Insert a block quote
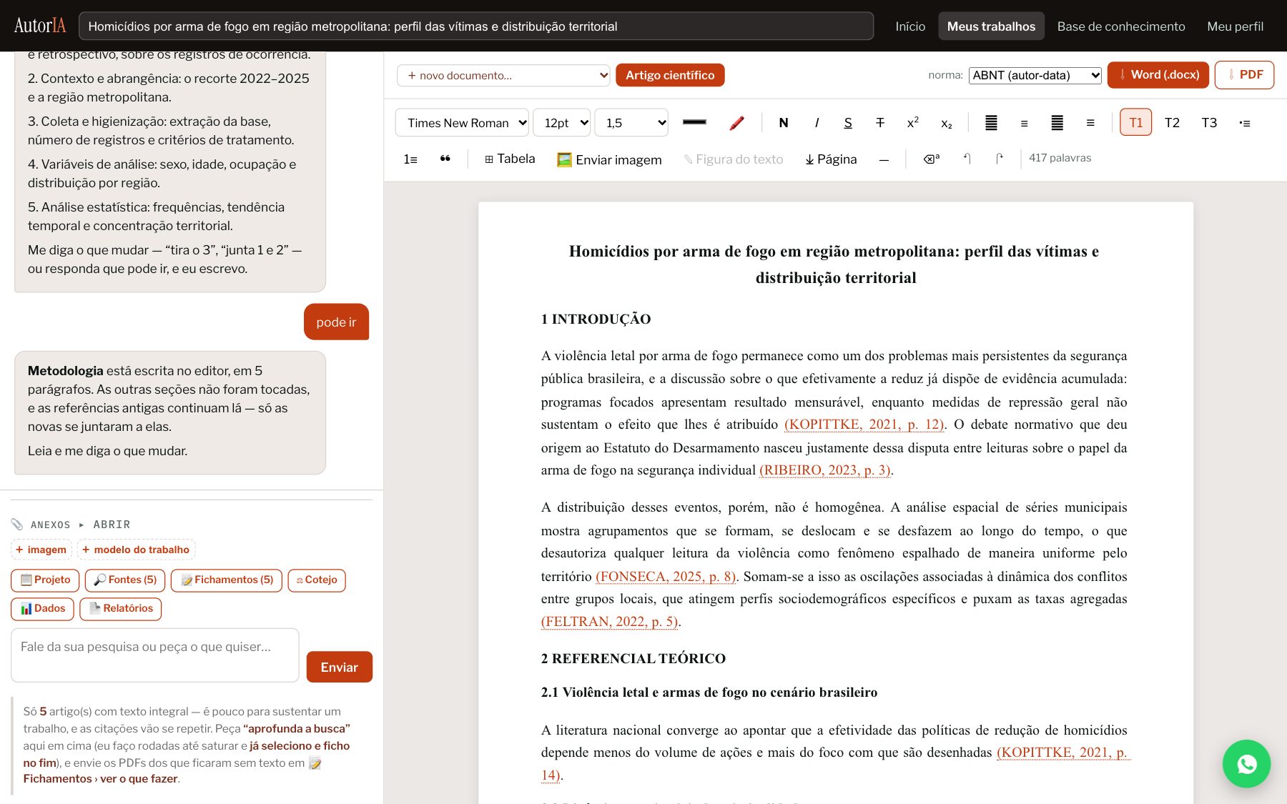This screenshot has height=804, width=1287. (x=445, y=159)
